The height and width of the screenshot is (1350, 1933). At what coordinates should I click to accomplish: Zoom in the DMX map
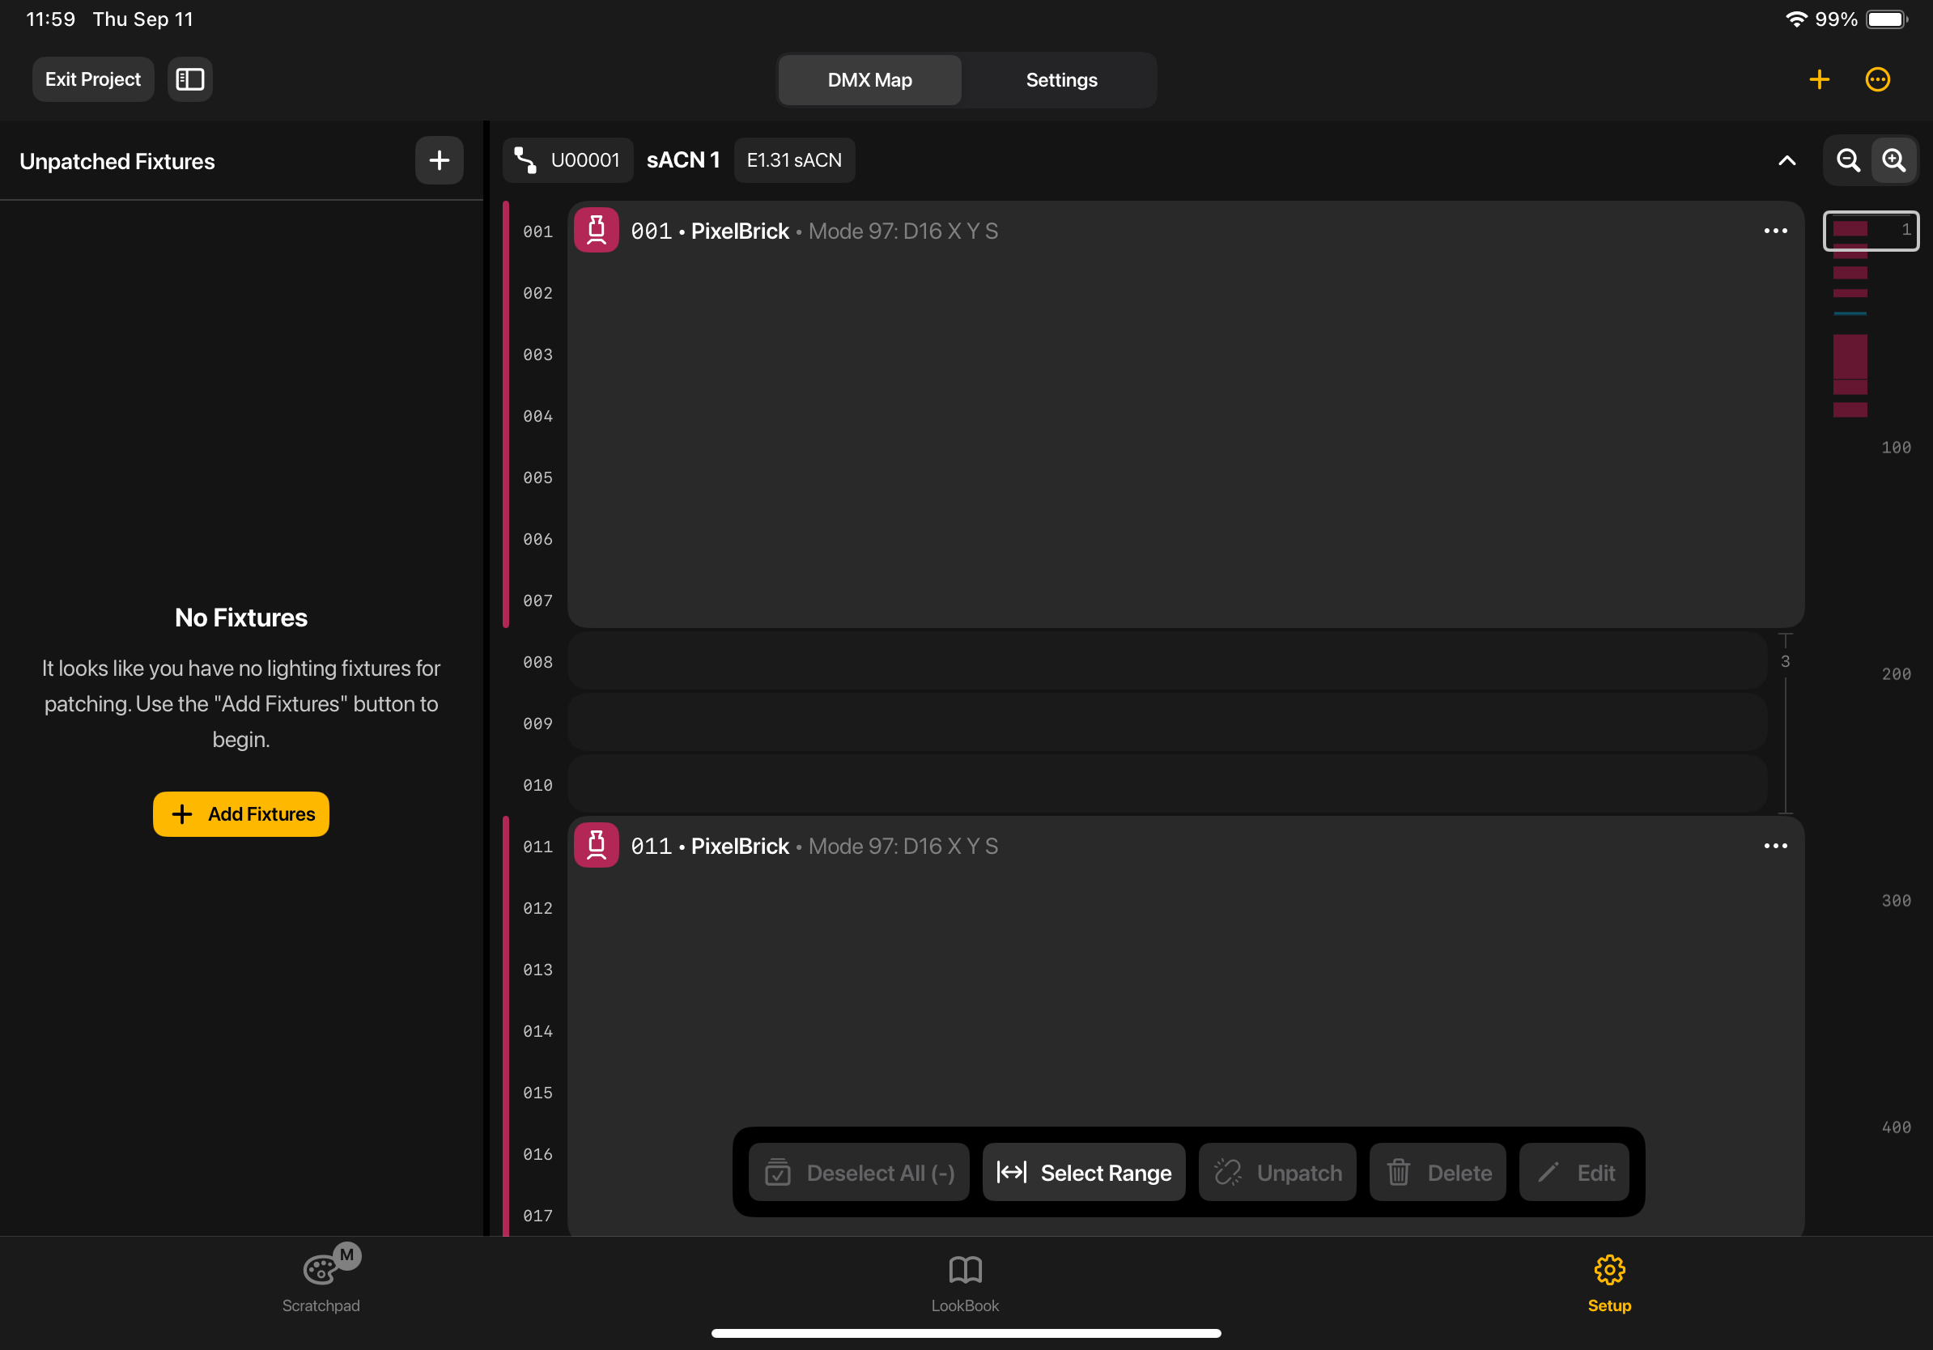[x=1893, y=160]
